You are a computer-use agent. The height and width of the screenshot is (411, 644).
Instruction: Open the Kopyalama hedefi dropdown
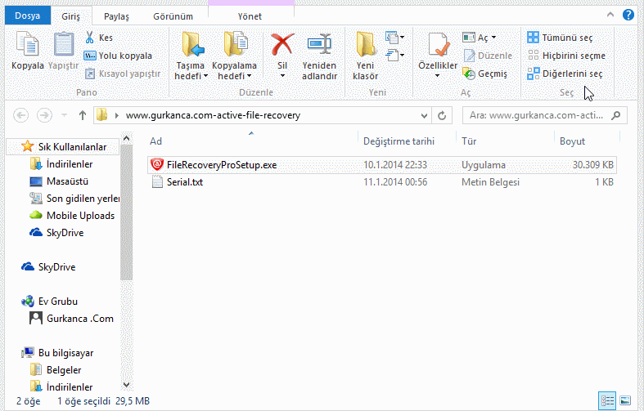(x=234, y=71)
